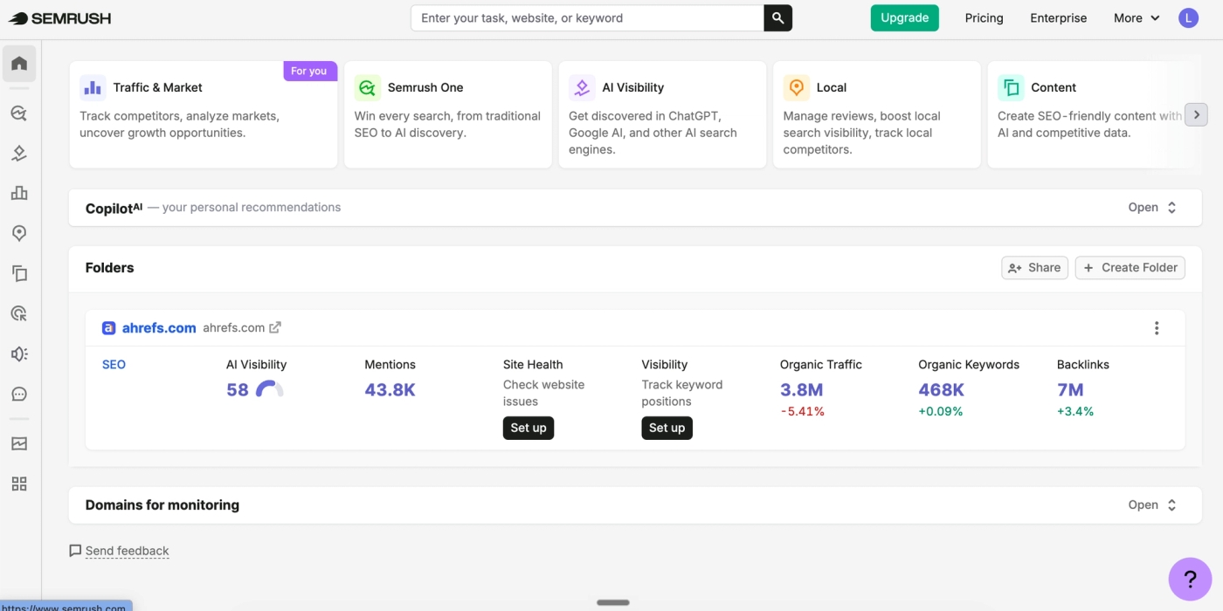Click the Send feedback link
The height and width of the screenshot is (611, 1223).
[128, 551]
